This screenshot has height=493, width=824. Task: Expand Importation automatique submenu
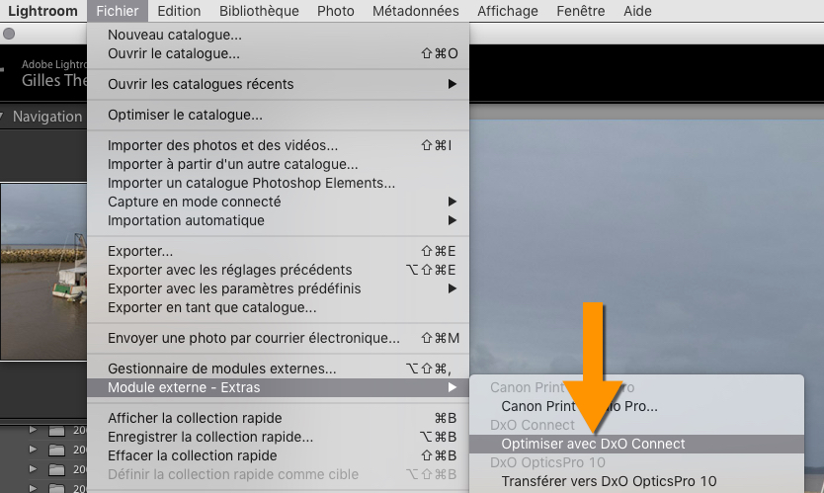[278, 220]
